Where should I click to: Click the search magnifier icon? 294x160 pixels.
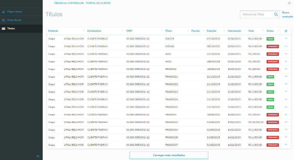[276, 14]
